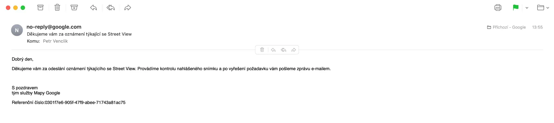The width and height of the screenshot is (554, 123).
Task: Open the flag color dropdown arrow
Action: tap(527, 8)
